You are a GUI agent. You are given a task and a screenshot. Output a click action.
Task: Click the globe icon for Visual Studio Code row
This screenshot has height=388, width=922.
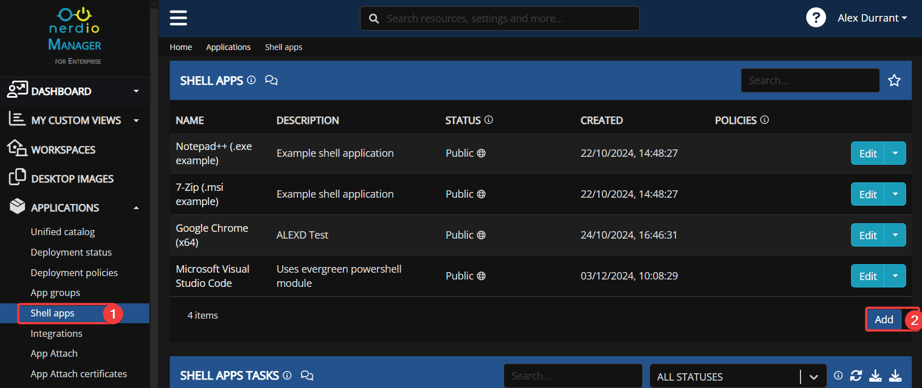tap(481, 276)
